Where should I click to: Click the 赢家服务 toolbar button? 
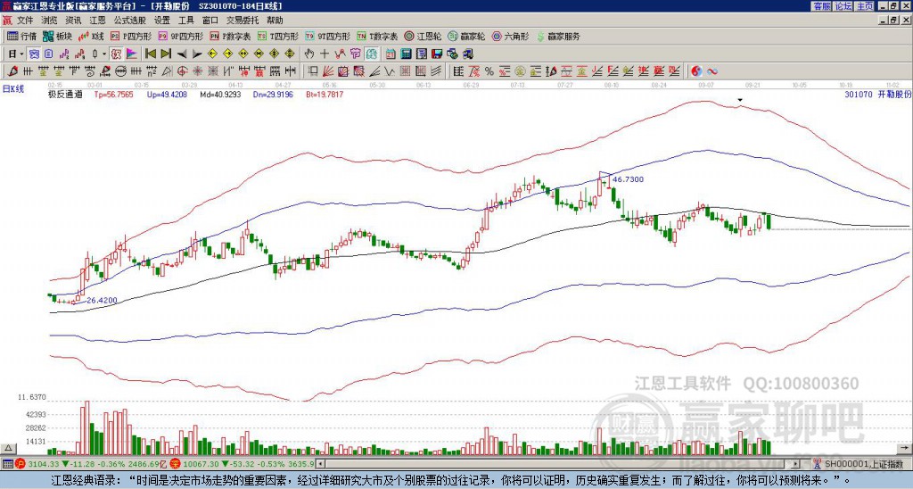pos(558,36)
